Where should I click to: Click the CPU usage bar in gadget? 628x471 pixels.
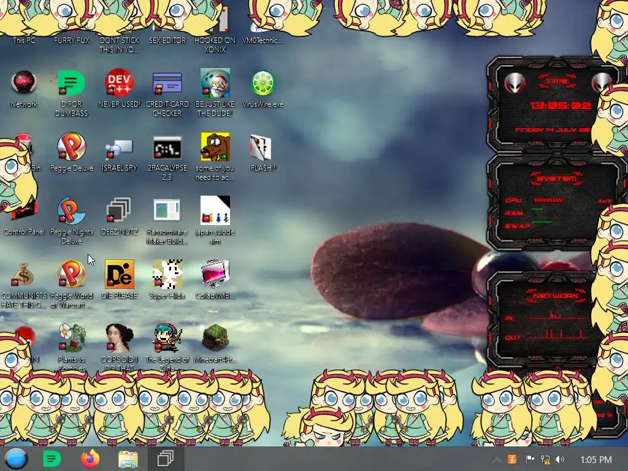tap(548, 200)
